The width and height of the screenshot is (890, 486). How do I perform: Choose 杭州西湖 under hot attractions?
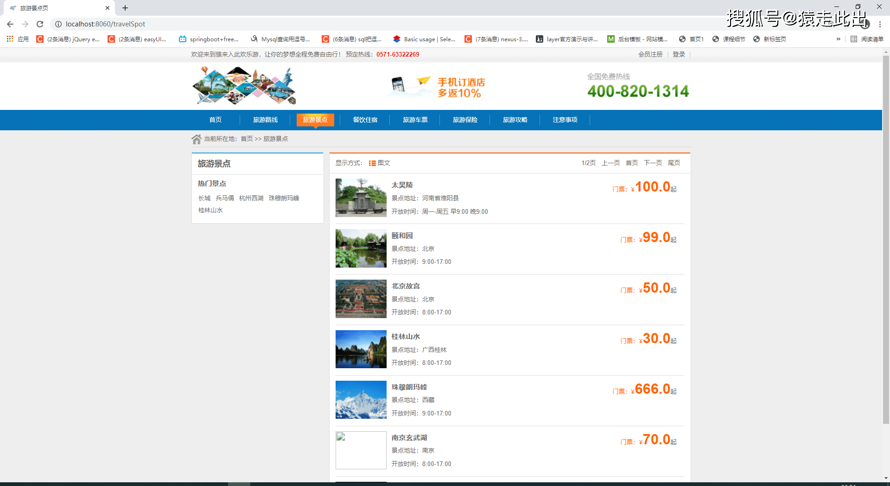[251, 198]
